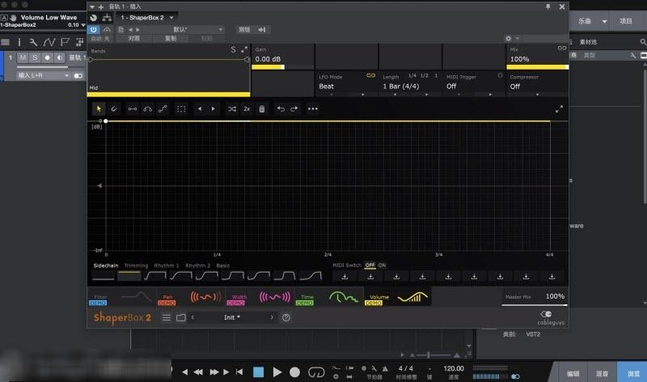Adjust the Master Mix slider
Image resolution: width=647 pixels, height=382 pixels.
[x=535, y=305]
